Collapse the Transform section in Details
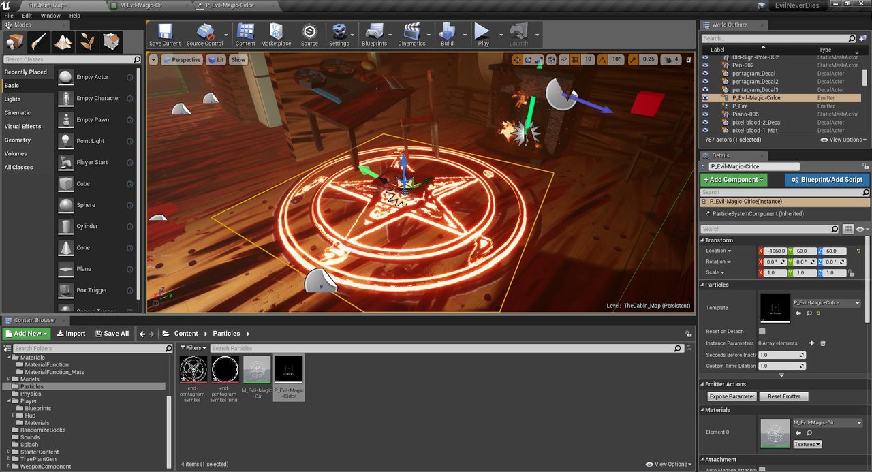The image size is (872, 472). (702, 240)
